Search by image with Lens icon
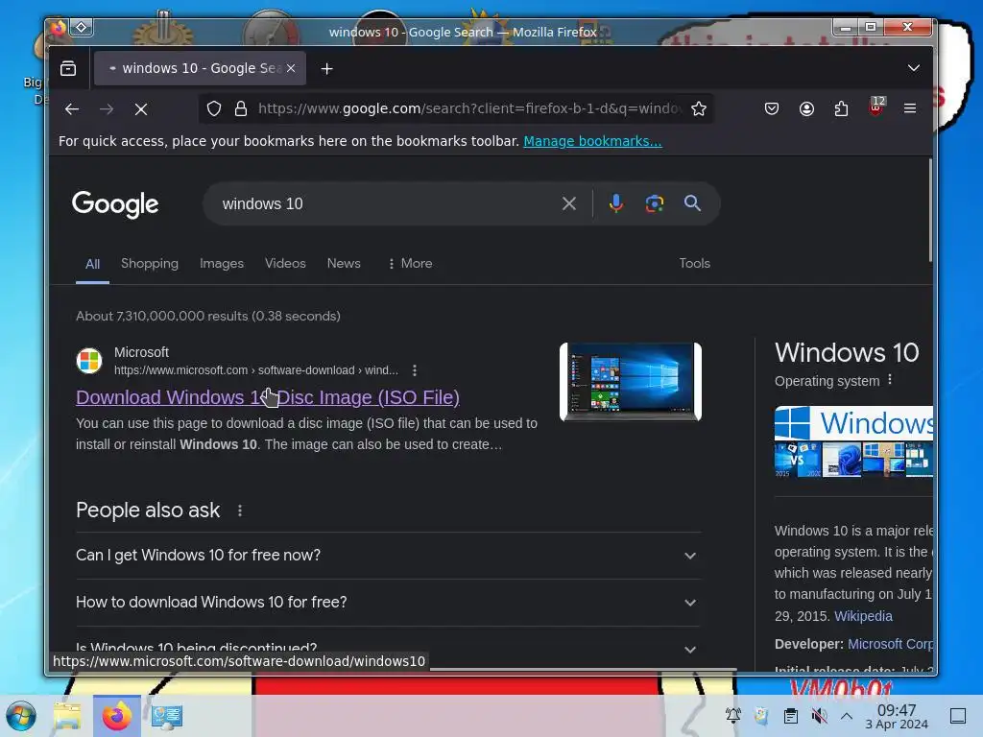Image resolution: width=983 pixels, height=737 pixels. tap(654, 203)
